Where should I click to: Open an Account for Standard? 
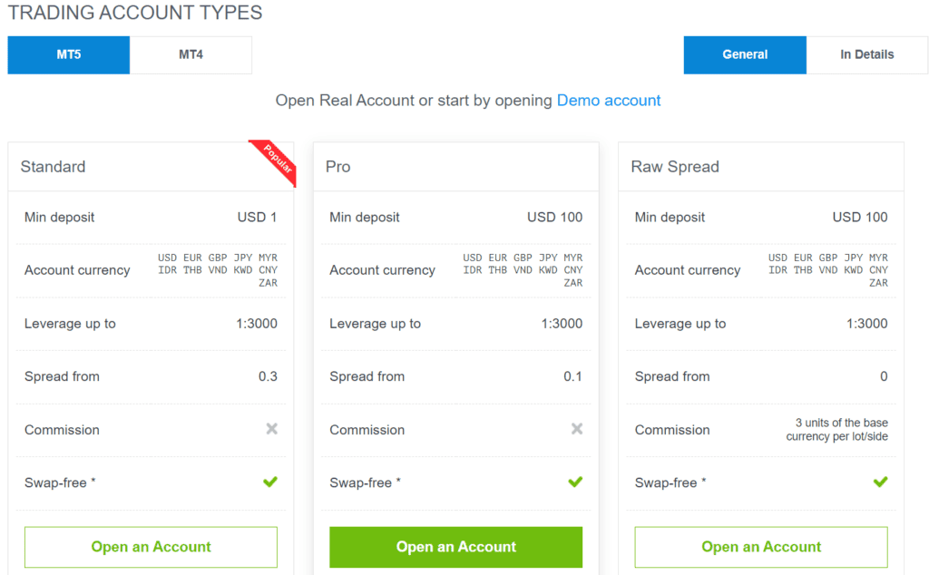coord(151,547)
